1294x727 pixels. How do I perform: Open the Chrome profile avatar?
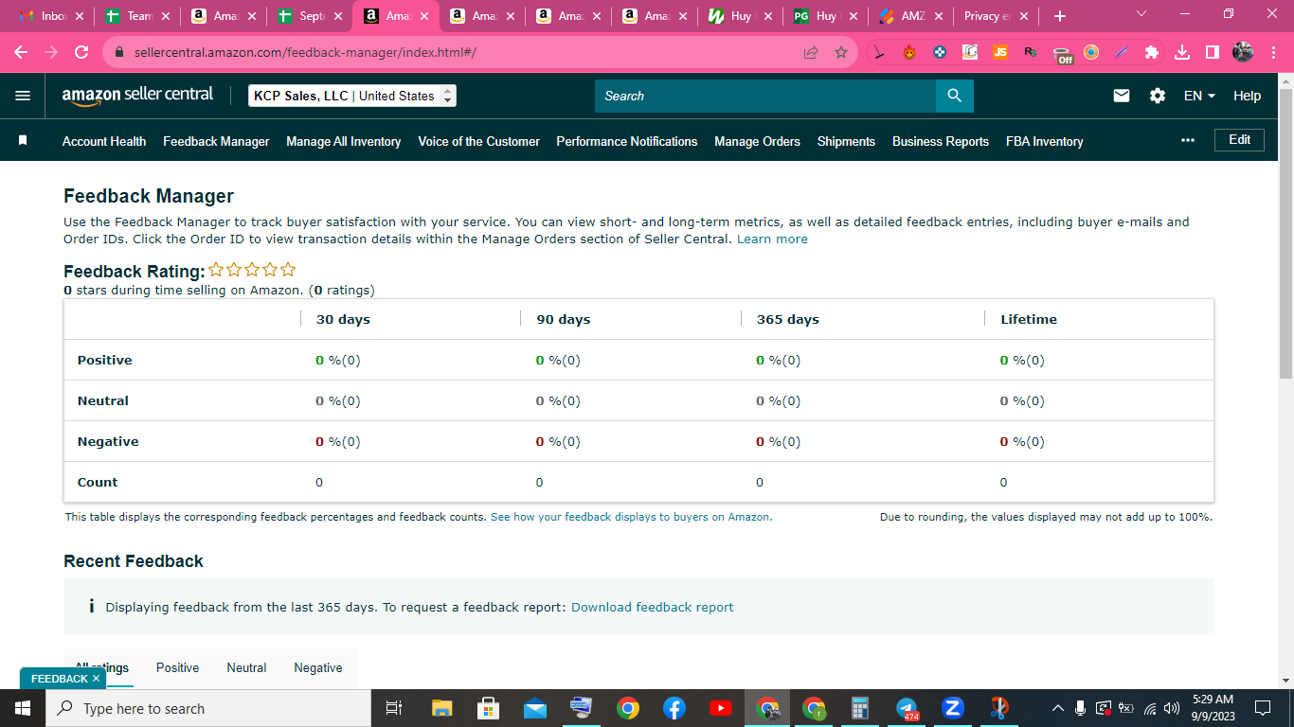point(1243,53)
